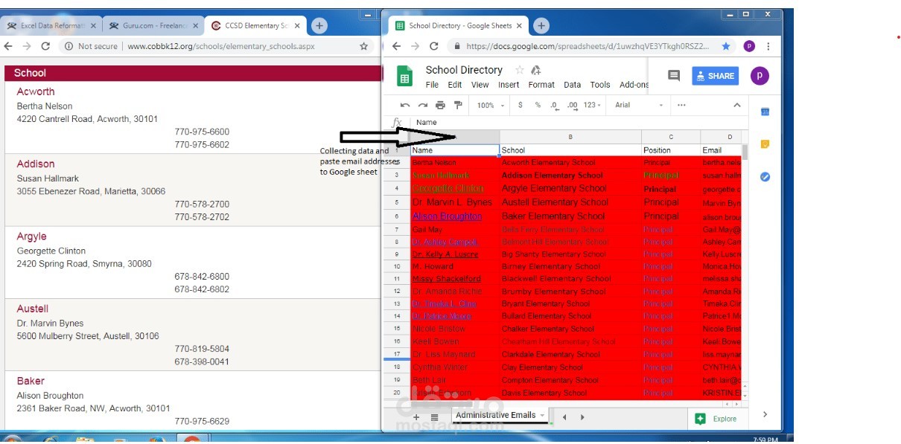
Task: Open the Austell school link
Action: click(x=33, y=309)
